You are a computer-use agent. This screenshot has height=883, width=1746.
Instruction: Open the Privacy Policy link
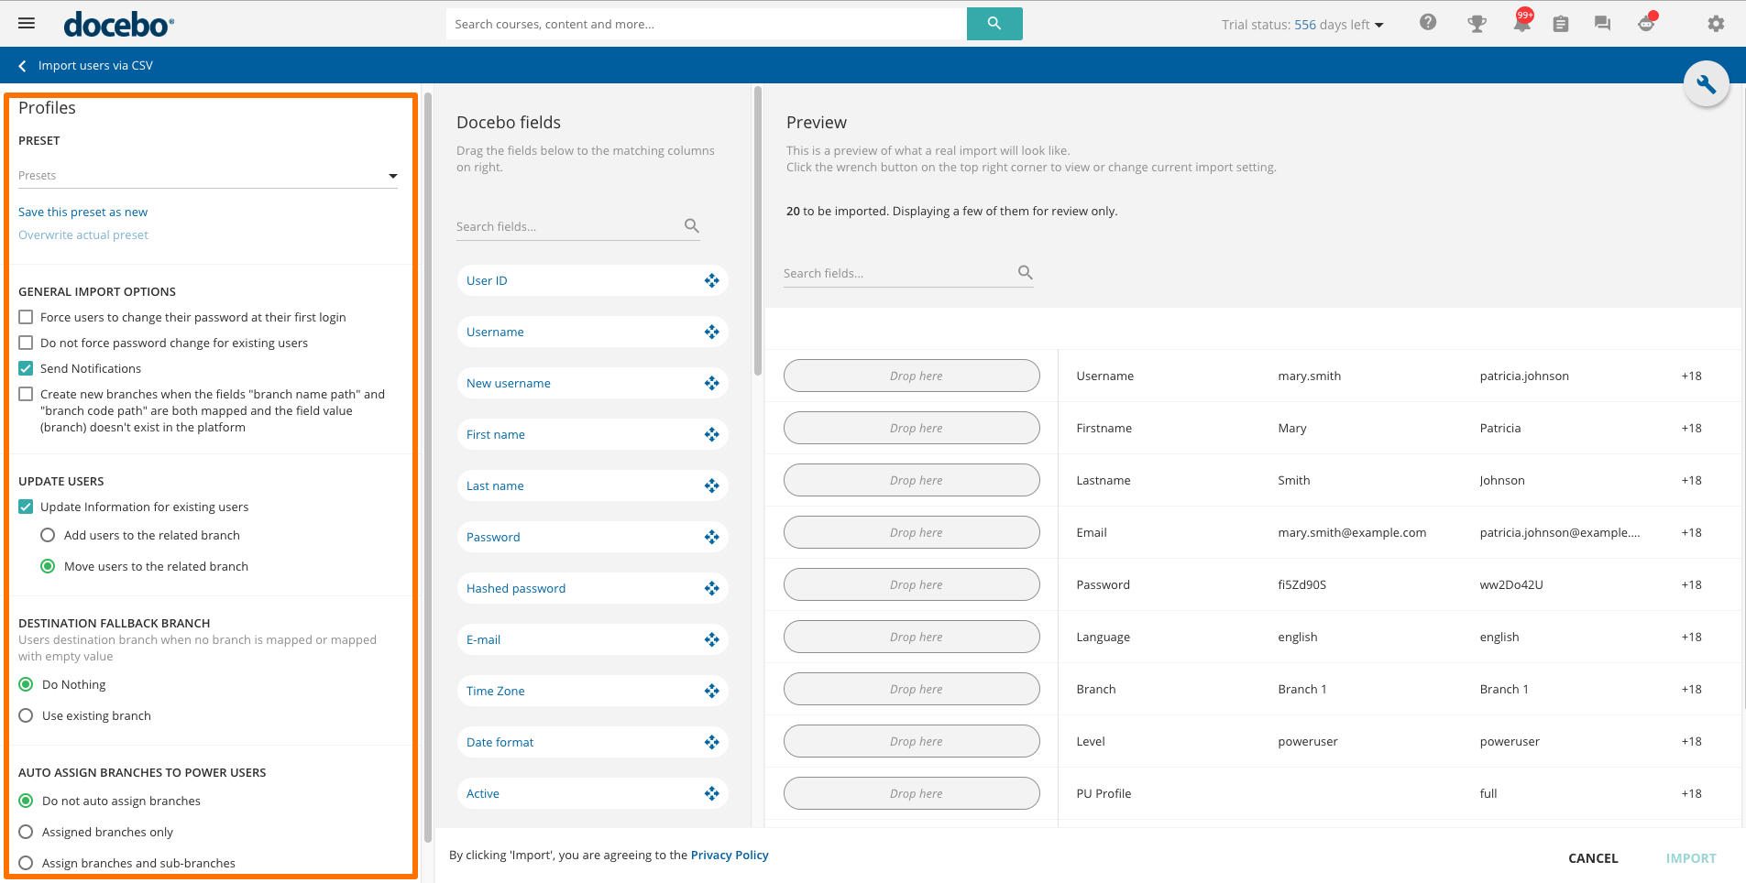730,856
